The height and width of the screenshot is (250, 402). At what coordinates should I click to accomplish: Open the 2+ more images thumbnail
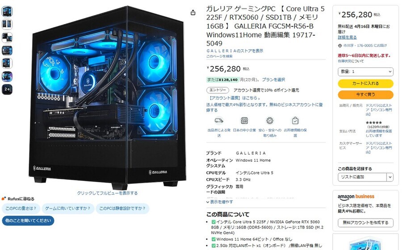[7, 89]
